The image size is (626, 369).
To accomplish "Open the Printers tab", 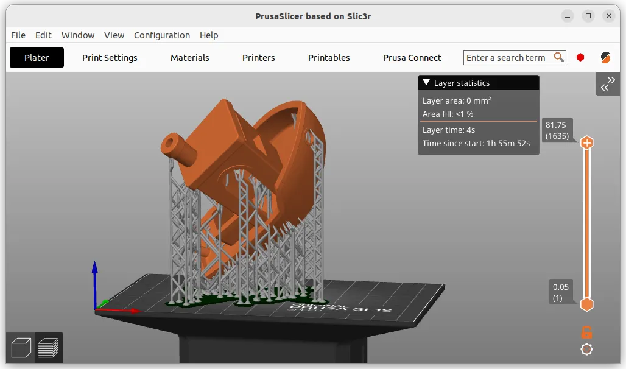I will [x=258, y=58].
